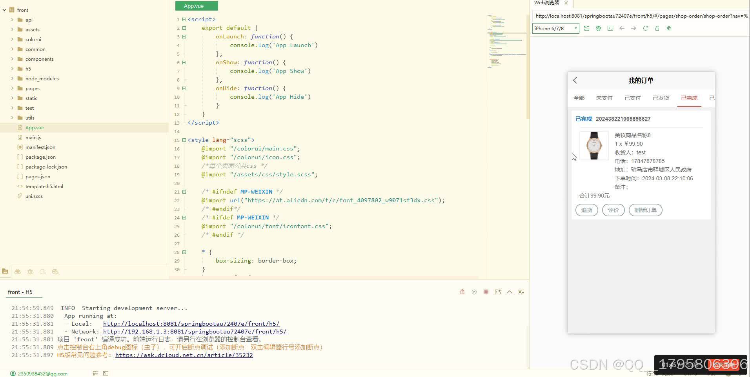The height and width of the screenshot is (377, 750).
Task: Expand the api folder
Action: [x=12, y=20]
